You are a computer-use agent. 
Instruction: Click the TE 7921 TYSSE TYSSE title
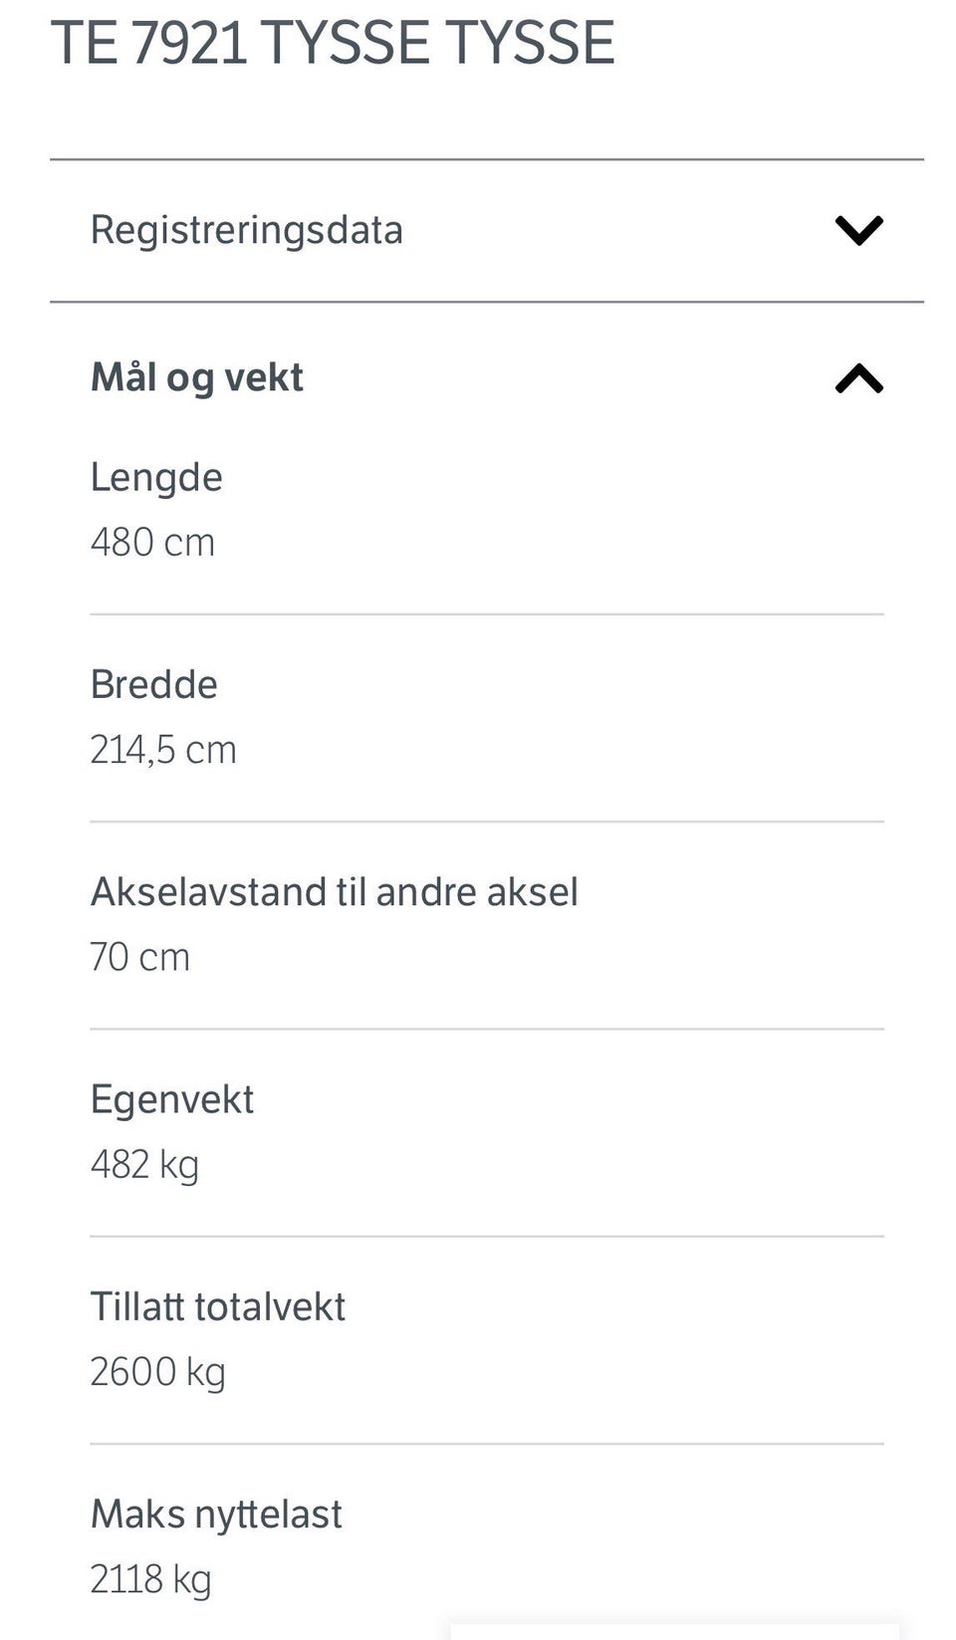coord(333,43)
